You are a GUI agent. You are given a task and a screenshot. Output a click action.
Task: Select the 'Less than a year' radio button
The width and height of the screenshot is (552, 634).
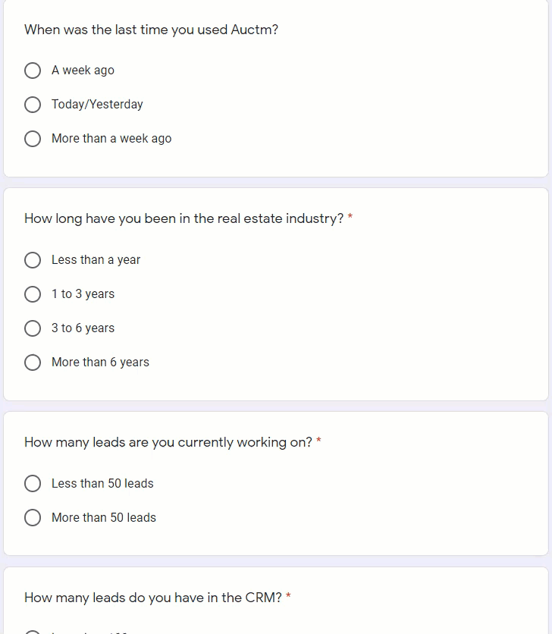click(33, 260)
